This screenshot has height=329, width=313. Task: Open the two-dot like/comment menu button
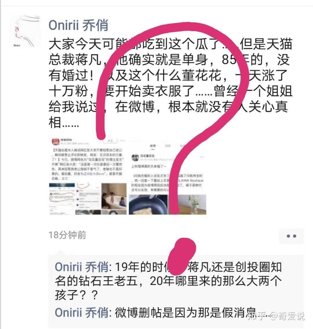click(291, 236)
